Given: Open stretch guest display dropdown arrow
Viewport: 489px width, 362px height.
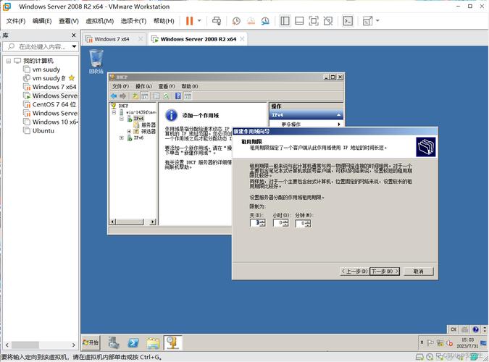Looking at the screenshot, I should point(377,21).
